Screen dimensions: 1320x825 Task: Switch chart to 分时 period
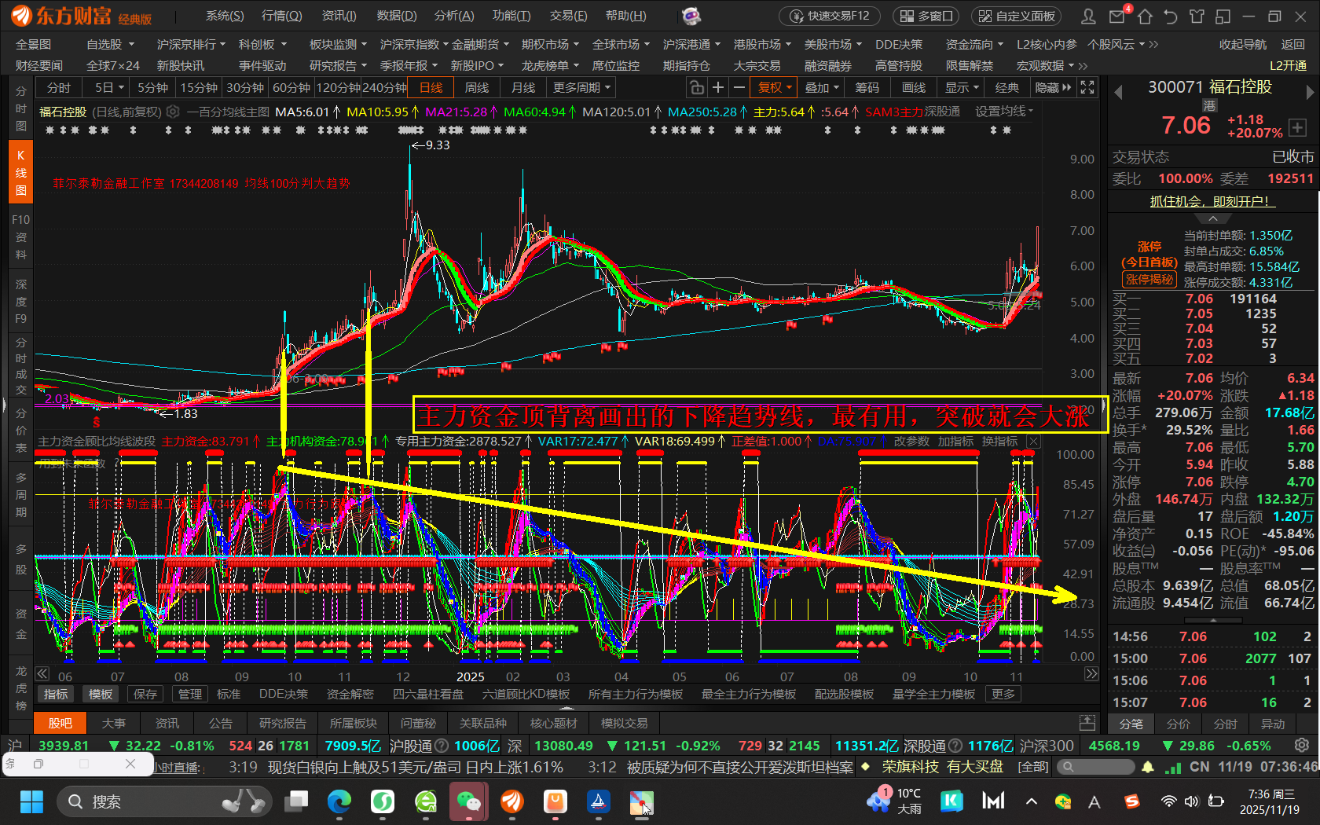pos(59,87)
